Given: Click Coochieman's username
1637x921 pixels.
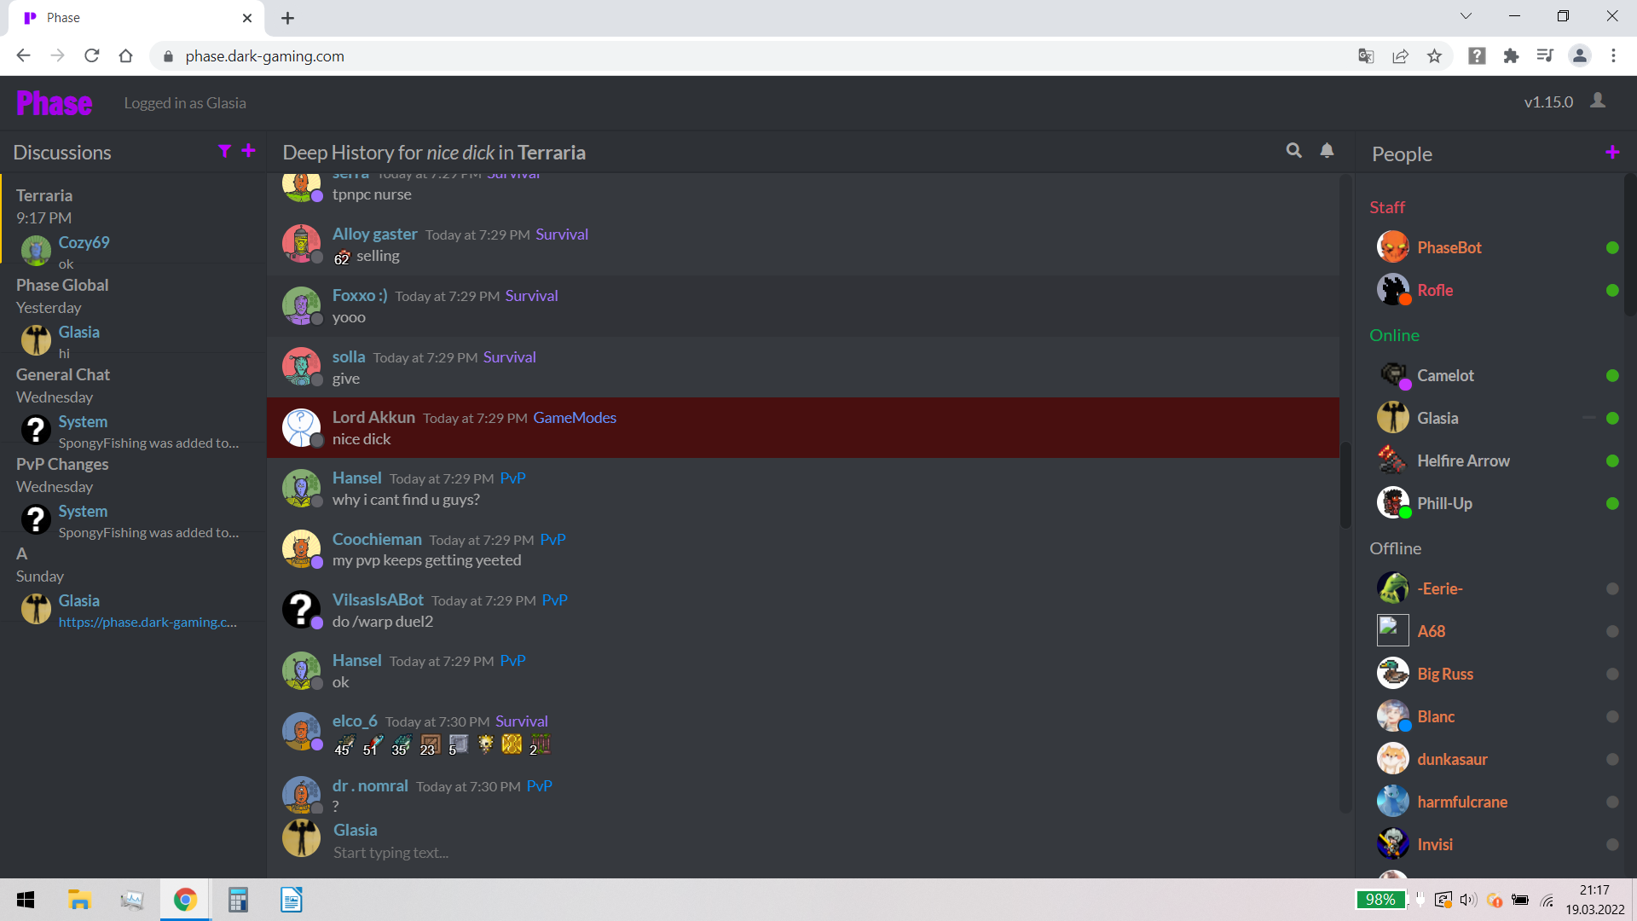Looking at the screenshot, I should 377,539.
